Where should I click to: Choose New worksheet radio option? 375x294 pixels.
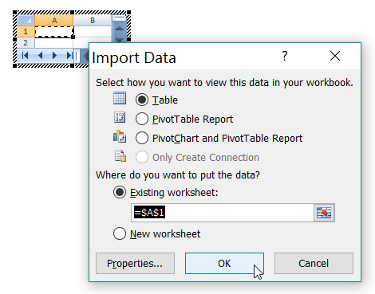click(x=120, y=233)
